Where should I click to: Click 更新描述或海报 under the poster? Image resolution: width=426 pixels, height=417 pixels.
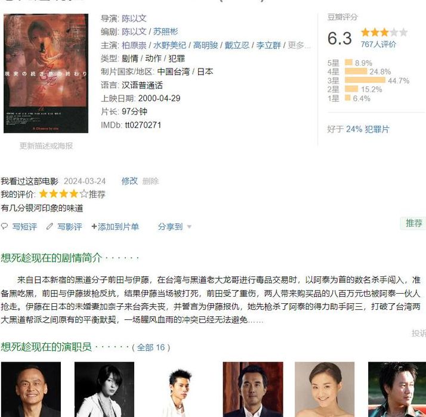coord(46,146)
